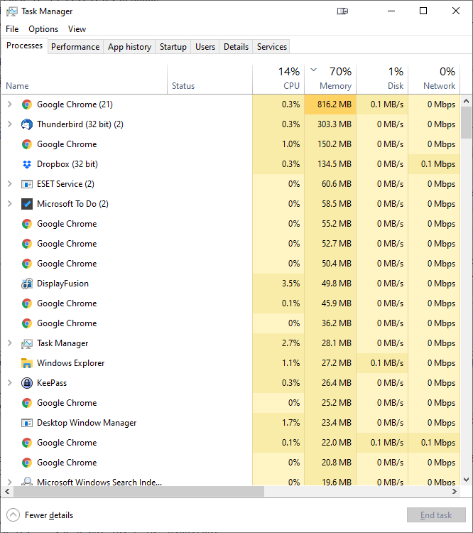Viewport: 473px width, 533px height.
Task: Click the Dropbox (32 bit) icon
Action: 27,164
